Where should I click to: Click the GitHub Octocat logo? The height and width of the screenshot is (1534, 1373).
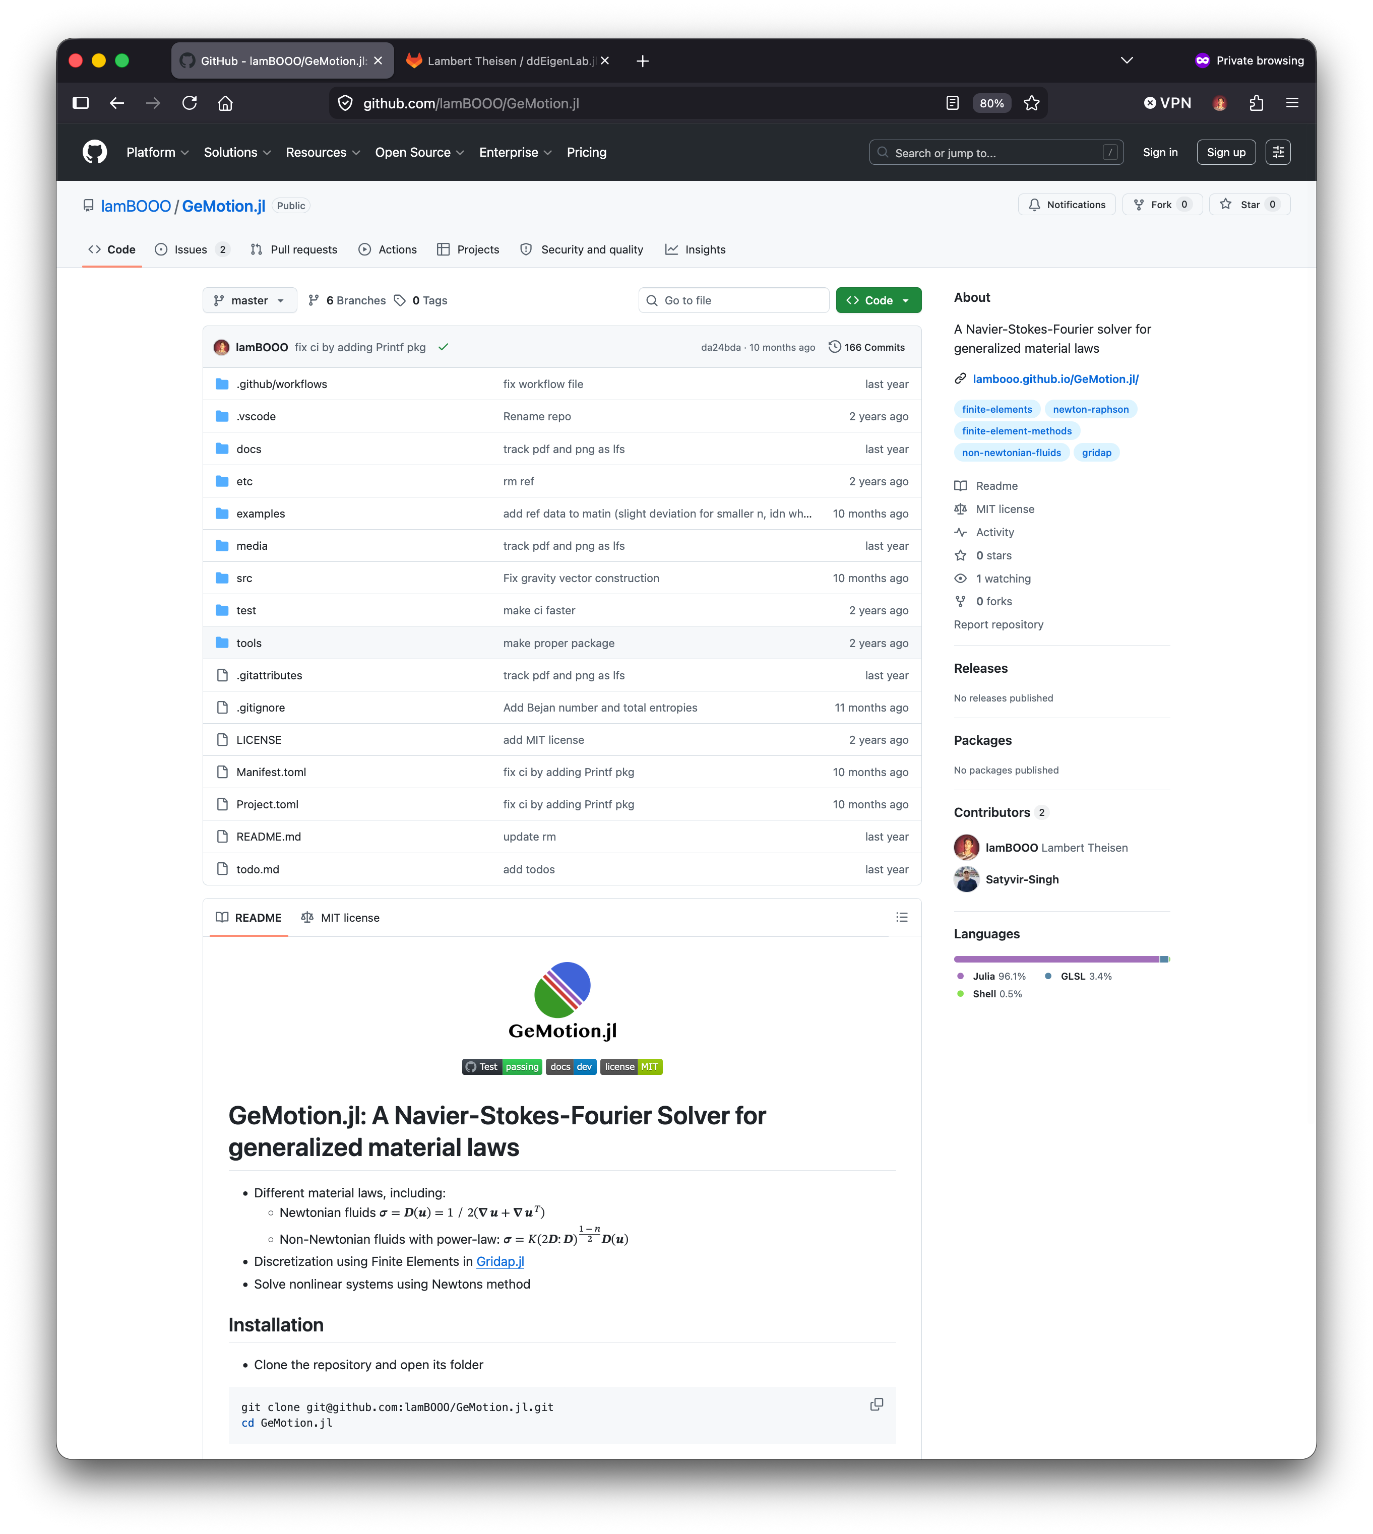pos(94,152)
